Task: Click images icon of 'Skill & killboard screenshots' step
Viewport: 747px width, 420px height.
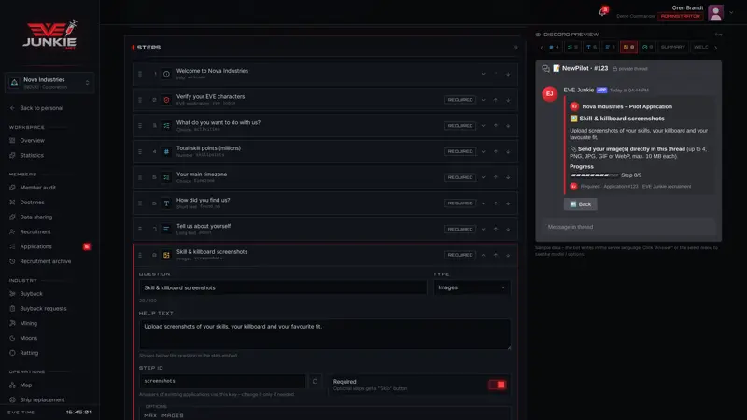Action: [166, 255]
